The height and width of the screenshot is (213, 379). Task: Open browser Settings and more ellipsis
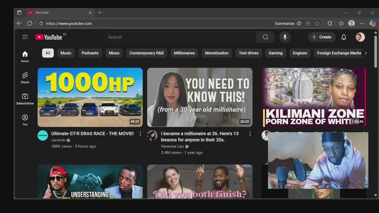(x=362, y=23)
